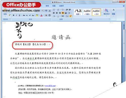The width and height of the screenshot is (126, 98).
Task: Open the Font dialog launcher
Action: [51, 19]
